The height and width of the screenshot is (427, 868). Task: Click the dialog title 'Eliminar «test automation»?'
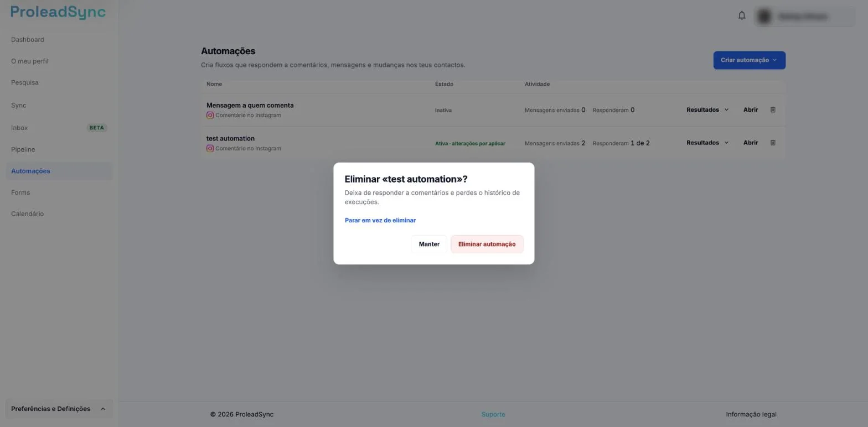click(x=406, y=179)
